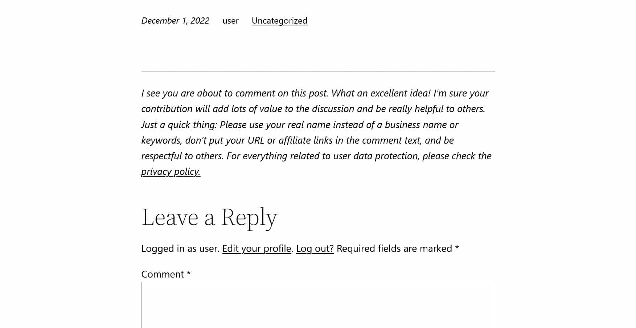This screenshot has width=636, height=328.
Task: Click the "Just a quick thing:" phrase
Action: [x=179, y=125]
